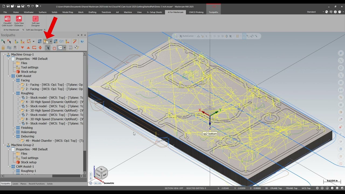Regenerate all dirty operations

click(x=22, y=41)
